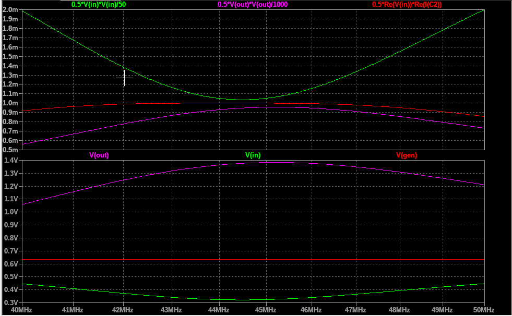The image size is (512, 316).
Task: Click the 0.9V lower pane axis value
Action: tap(11, 225)
